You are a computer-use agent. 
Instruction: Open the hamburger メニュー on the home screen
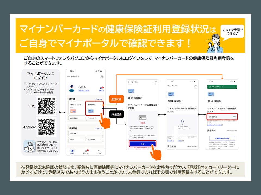click(x=102, y=77)
